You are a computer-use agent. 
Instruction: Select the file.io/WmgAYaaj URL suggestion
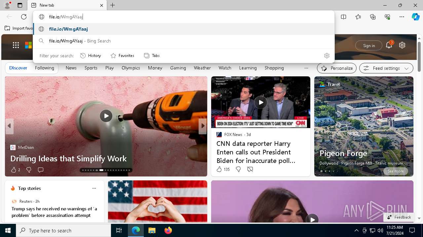pyautogui.click(x=184, y=29)
